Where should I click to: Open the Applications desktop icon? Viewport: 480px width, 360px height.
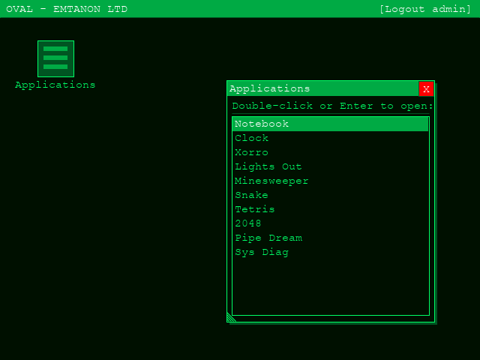click(x=55, y=58)
